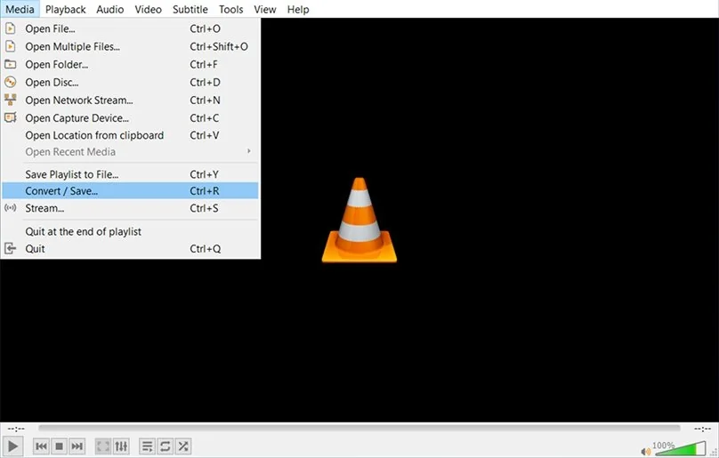Screen dimensions: 719x458
Task: Adjust the green volume slider
Action: point(681,449)
